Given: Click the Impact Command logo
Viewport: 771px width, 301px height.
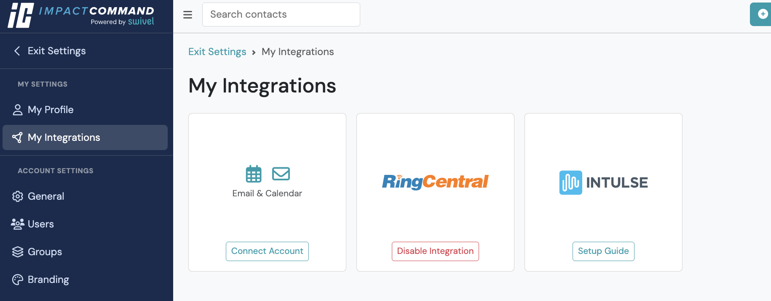Looking at the screenshot, I should click(x=81, y=16).
